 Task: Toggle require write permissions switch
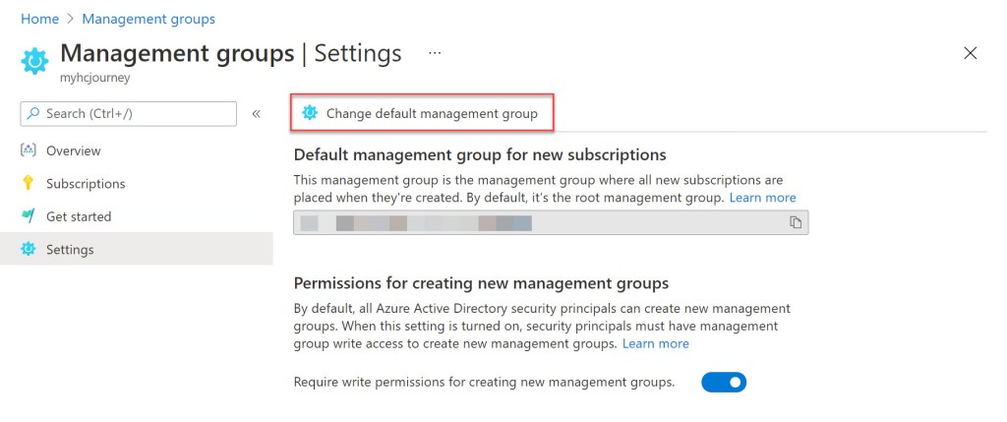point(724,382)
